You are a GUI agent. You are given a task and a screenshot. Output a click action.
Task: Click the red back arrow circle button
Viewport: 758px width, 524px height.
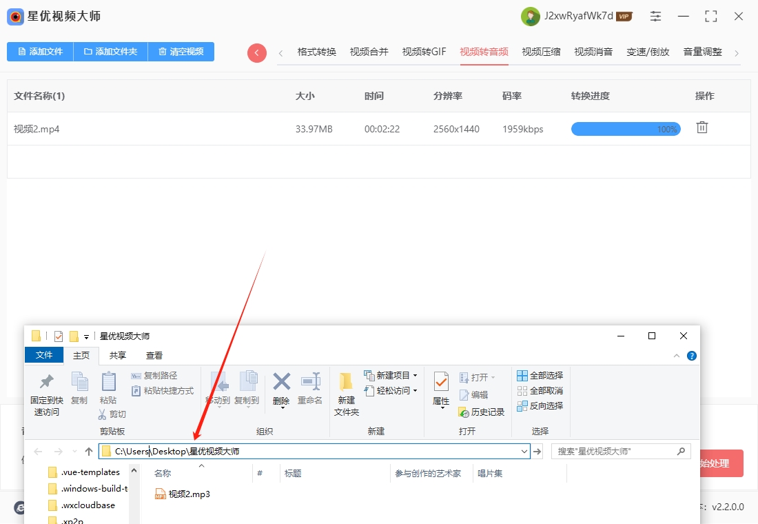click(x=257, y=52)
